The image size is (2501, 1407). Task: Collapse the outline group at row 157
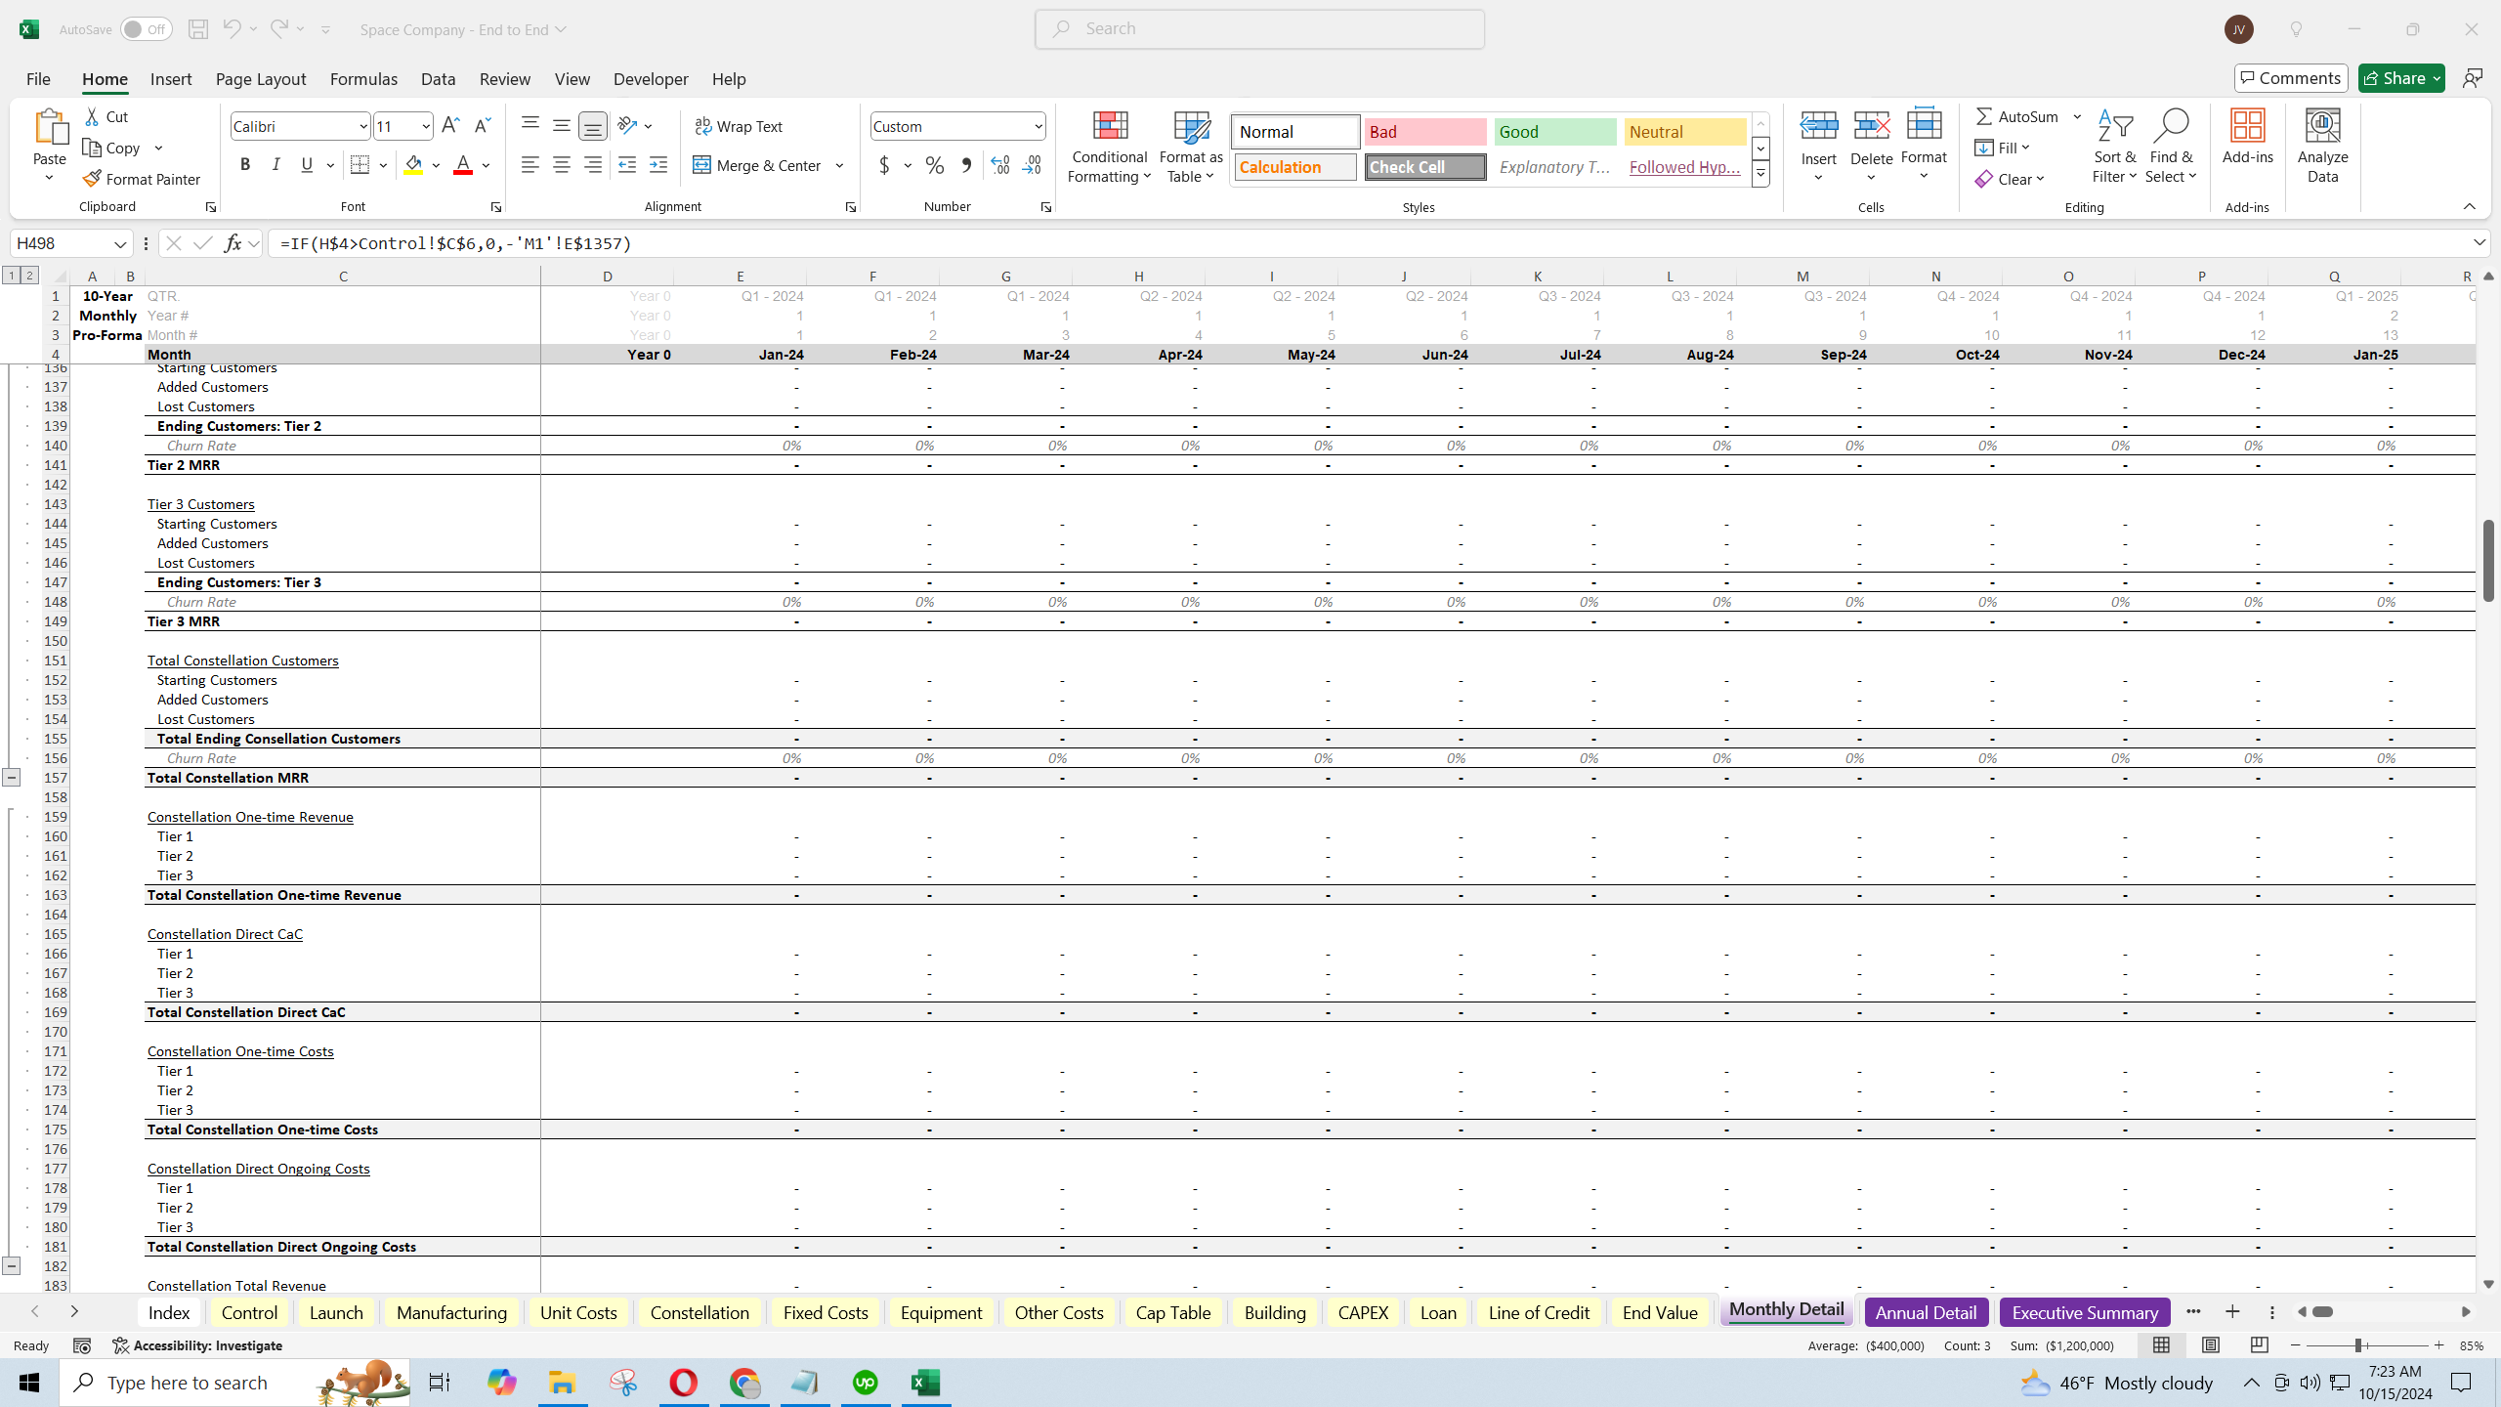coord(11,778)
